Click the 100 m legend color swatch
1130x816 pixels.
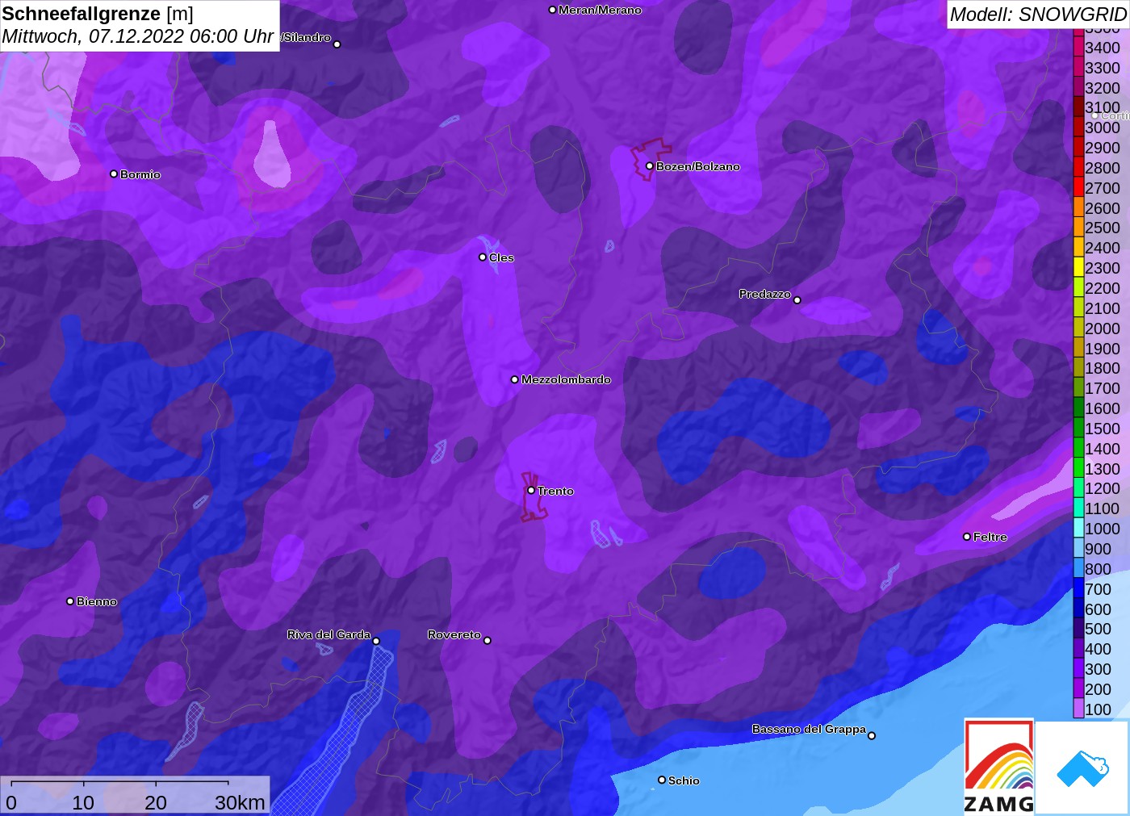pyautogui.click(x=1078, y=709)
